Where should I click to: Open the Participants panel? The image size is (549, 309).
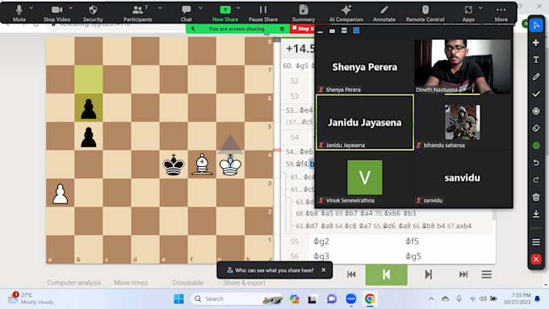pyautogui.click(x=137, y=13)
